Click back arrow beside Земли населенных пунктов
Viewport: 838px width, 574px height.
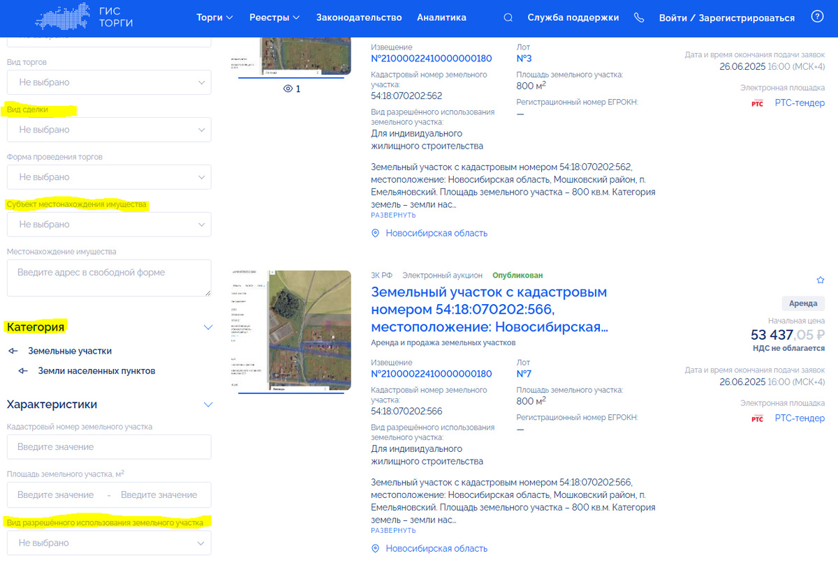pos(23,371)
